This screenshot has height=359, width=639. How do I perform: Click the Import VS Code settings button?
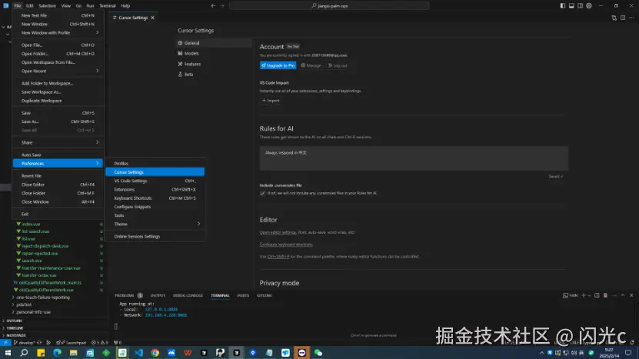[271, 100]
